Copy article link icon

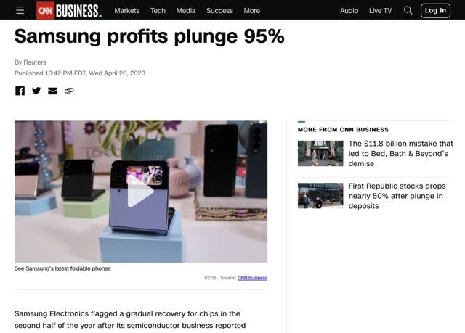[x=69, y=91]
